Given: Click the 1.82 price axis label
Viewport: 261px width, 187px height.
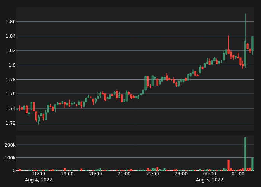Looking at the screenshot, I should tap(11, 50).
